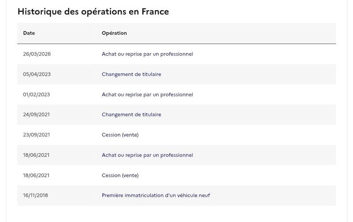Select Cession (vente) dated 18/06/2021
This screenshot has width=353, height=222.
pos(120,175)
